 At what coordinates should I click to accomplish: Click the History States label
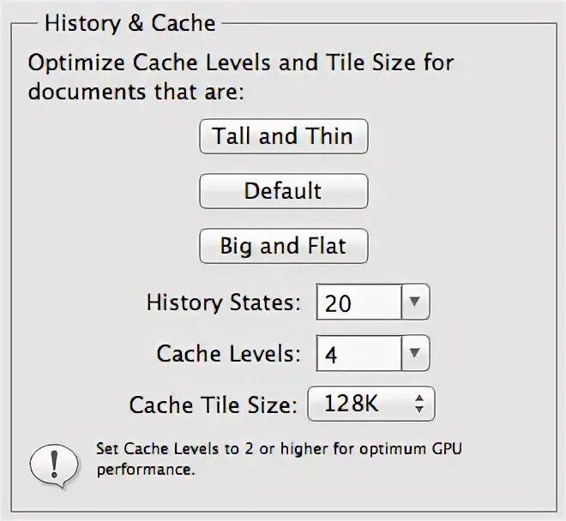(224, 302)
